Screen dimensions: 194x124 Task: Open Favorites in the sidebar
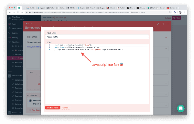pyautogui.click(x=14, y=42)
